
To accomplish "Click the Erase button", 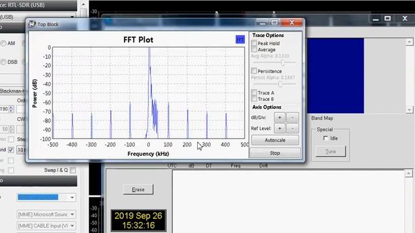I will 138,190.
